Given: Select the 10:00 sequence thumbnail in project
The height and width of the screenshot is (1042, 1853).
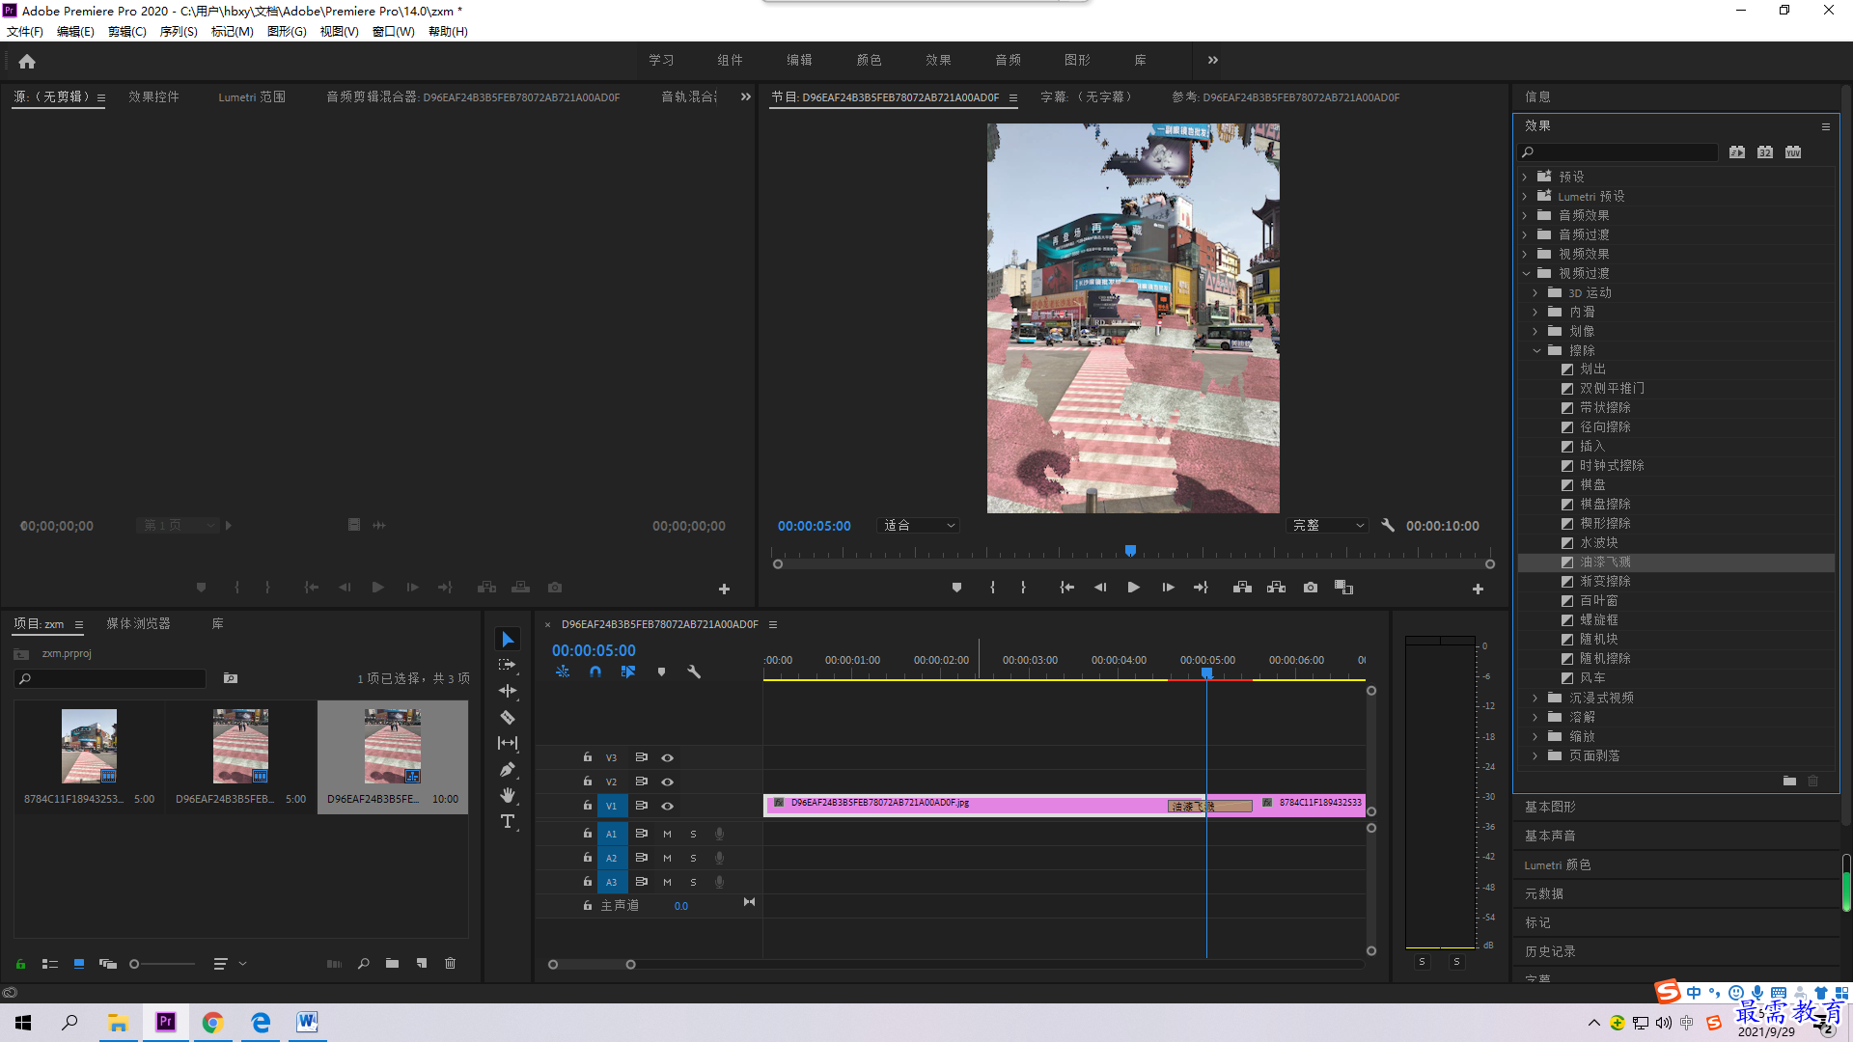Looking at the screenshot, I should click(392, 746).
